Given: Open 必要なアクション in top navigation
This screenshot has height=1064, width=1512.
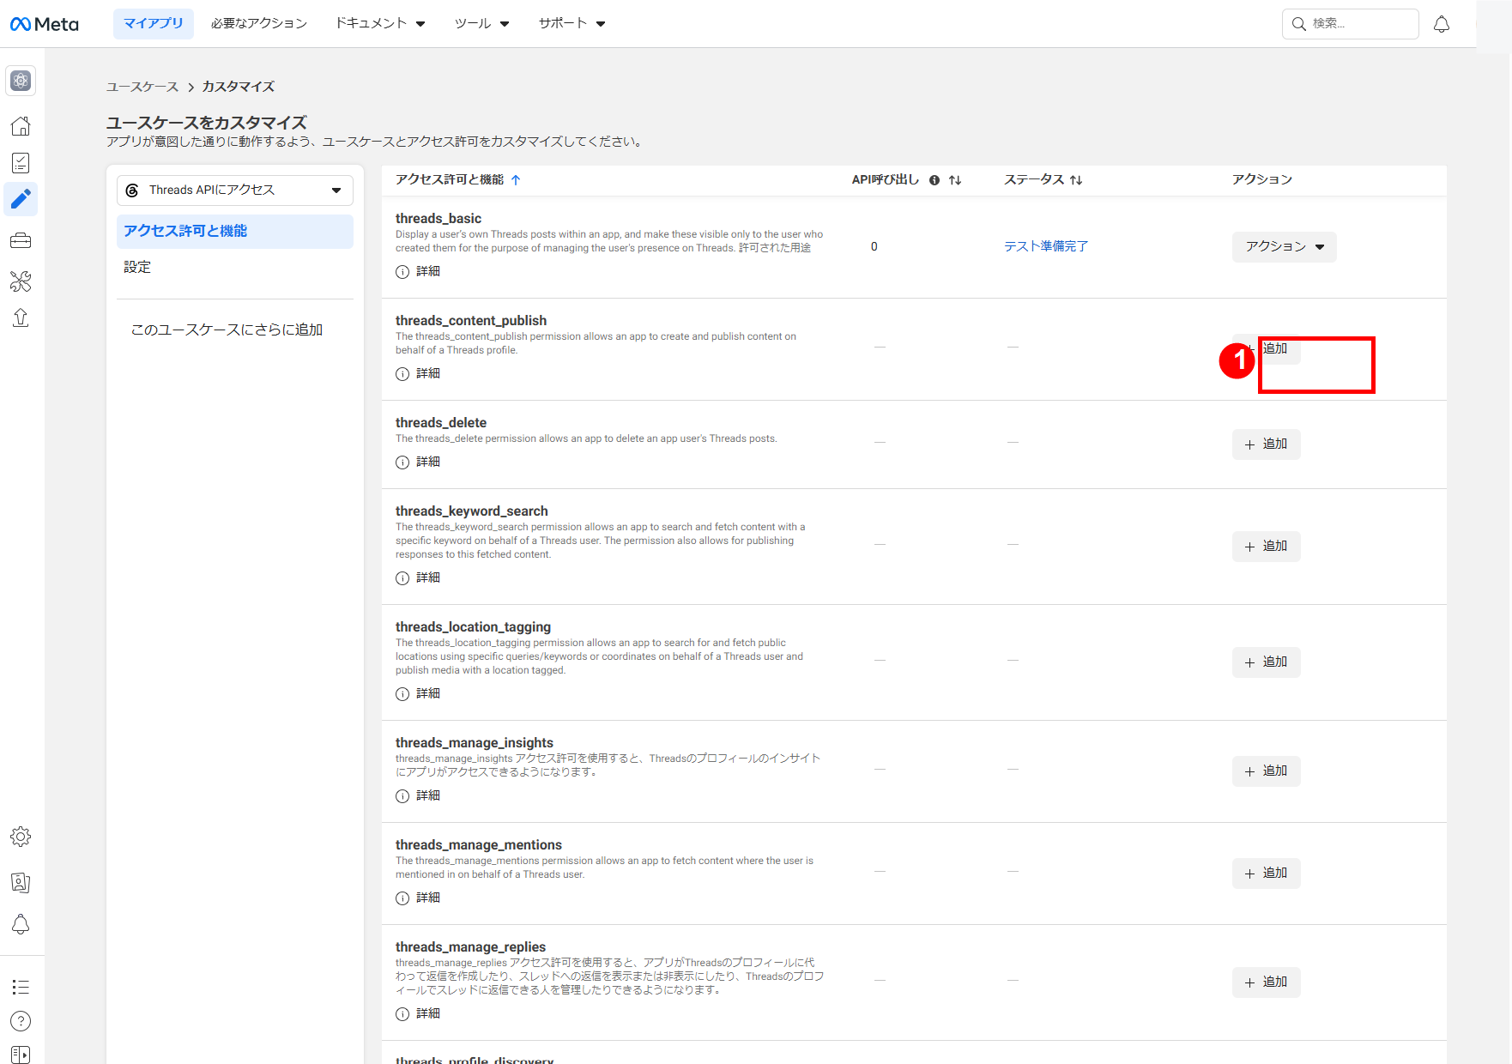Looking at the screenshot, I should 259,24.
